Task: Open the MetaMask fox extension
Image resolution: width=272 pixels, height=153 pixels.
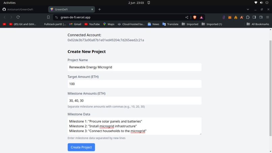Action: [x=230, y=17]
